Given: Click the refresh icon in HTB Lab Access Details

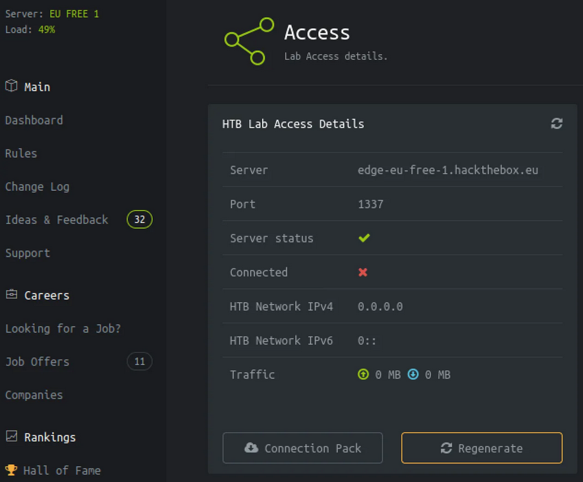Looking at the screenshot, I should (x=556, y=124).
